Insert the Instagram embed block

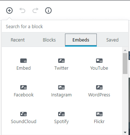(x=61, y=91)
